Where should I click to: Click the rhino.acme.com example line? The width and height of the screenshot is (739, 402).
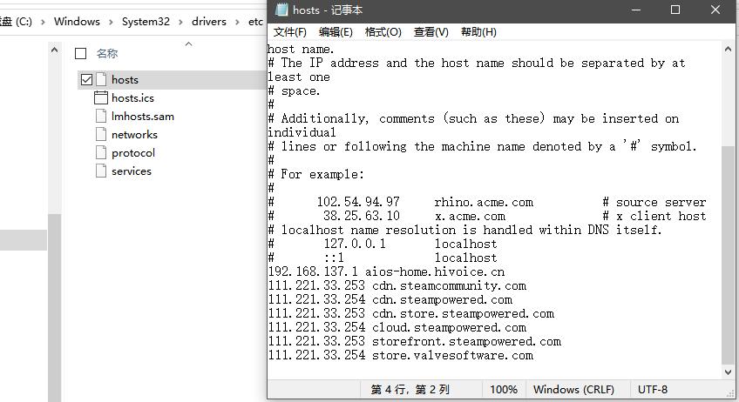coord(487,202)
